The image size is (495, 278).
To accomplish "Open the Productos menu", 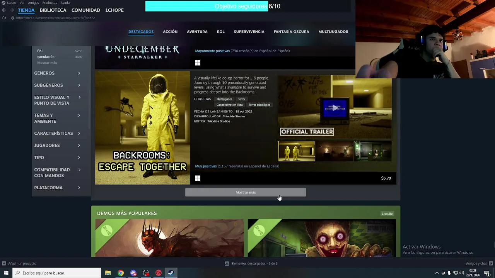I will (49, 3).
